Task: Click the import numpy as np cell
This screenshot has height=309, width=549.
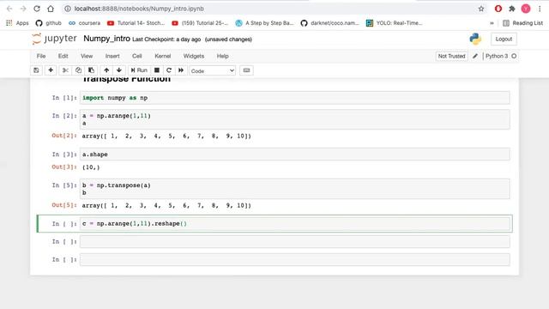Action: point(295,98)
